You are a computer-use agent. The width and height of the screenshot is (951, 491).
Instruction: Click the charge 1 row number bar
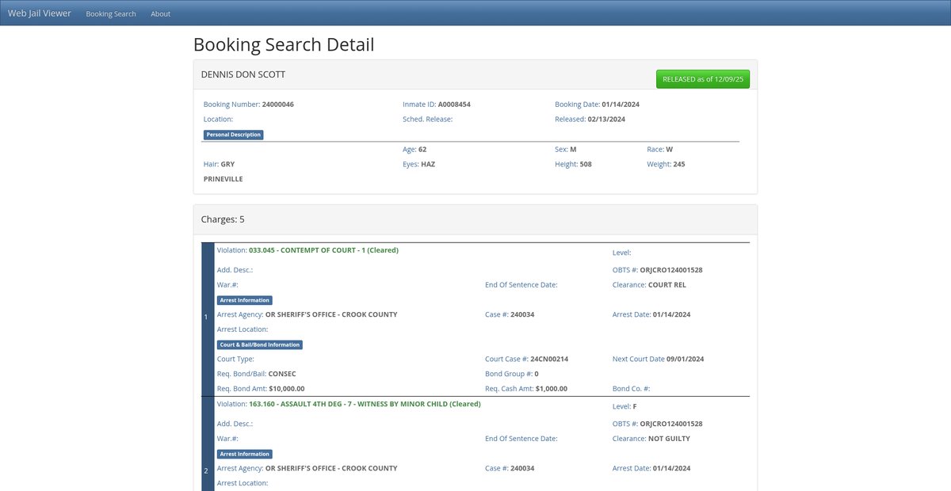(208, 318)
